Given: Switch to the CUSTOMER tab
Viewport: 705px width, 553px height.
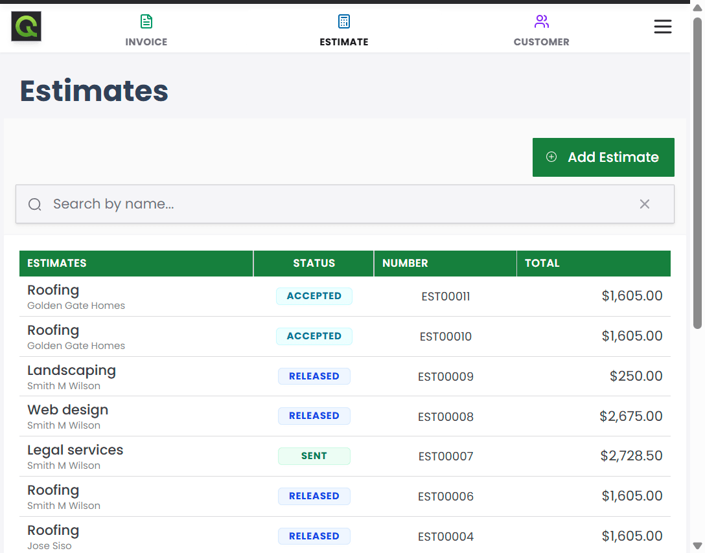Looking at the screenshot, I should [541, 30].
